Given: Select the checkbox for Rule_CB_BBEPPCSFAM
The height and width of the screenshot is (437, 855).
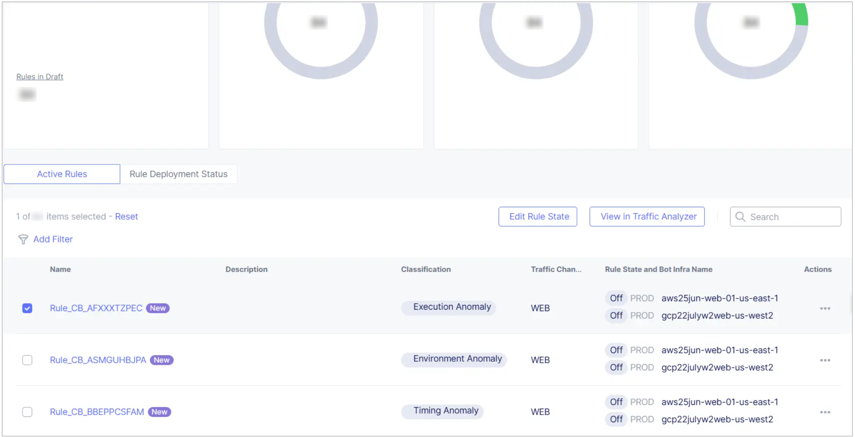Looking at the screenshot, I should click(27, 412).
